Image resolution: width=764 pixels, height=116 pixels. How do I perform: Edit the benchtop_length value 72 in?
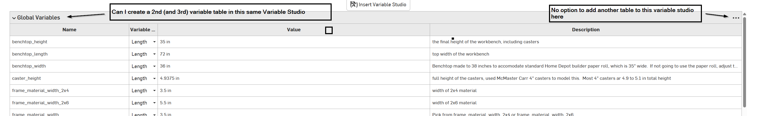tap(165, 54)
